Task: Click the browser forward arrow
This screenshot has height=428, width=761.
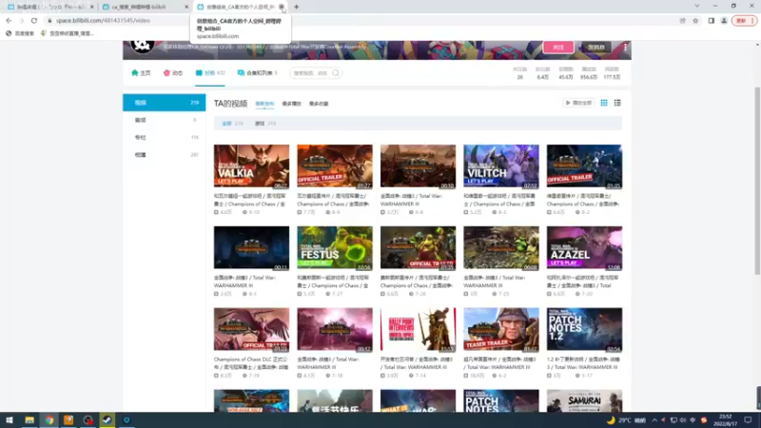Action: coord(21,20)
